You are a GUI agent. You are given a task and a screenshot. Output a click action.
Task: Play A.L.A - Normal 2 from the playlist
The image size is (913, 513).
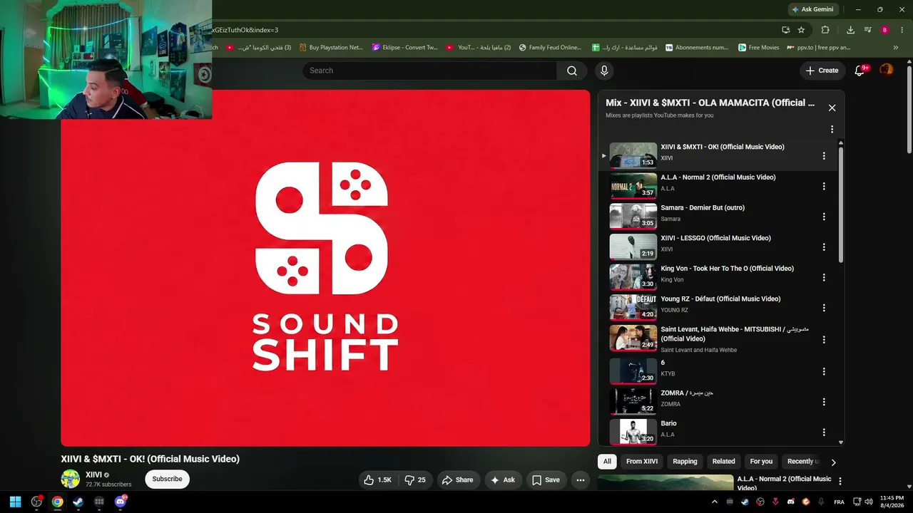pos(633,186)
